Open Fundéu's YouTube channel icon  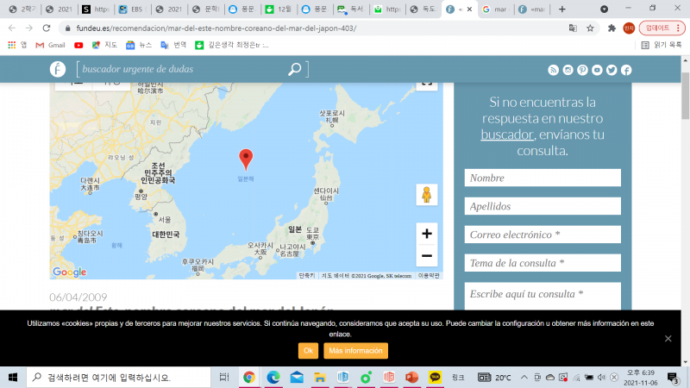(x=597, y=70)
